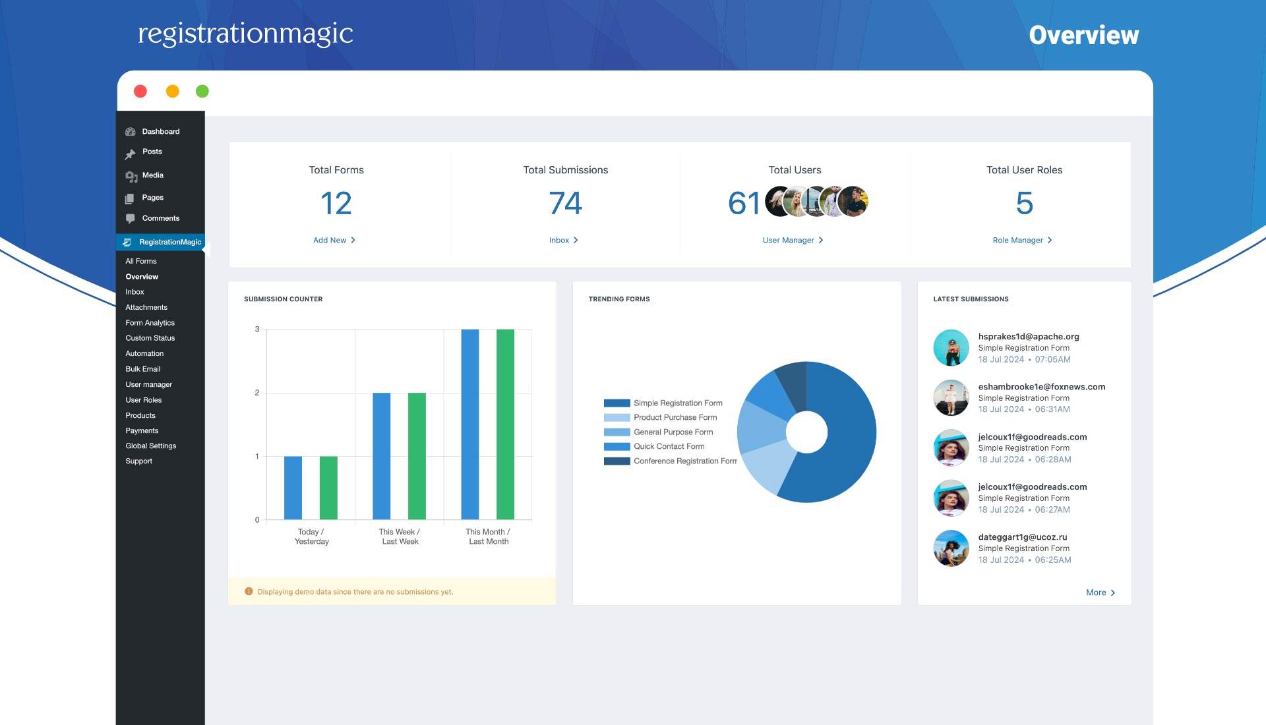Select Global Settings in sidebar menu
The height and width of the screenshot is (725, 1266).
150,446
